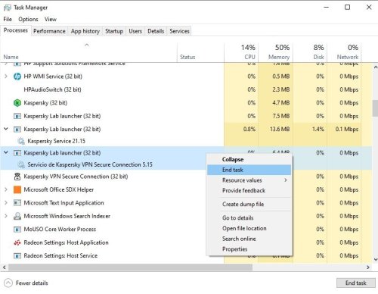Click the green Kaspersky (32 bit) icon

17,103
